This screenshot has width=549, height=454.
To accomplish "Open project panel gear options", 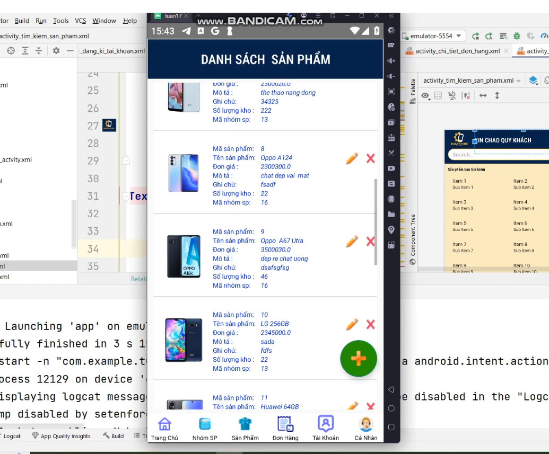I will click(56, 51).
